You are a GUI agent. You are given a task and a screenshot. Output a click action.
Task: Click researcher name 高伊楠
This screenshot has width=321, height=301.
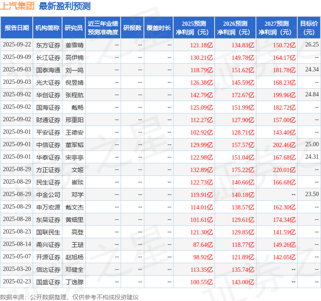tap(74, 58)
